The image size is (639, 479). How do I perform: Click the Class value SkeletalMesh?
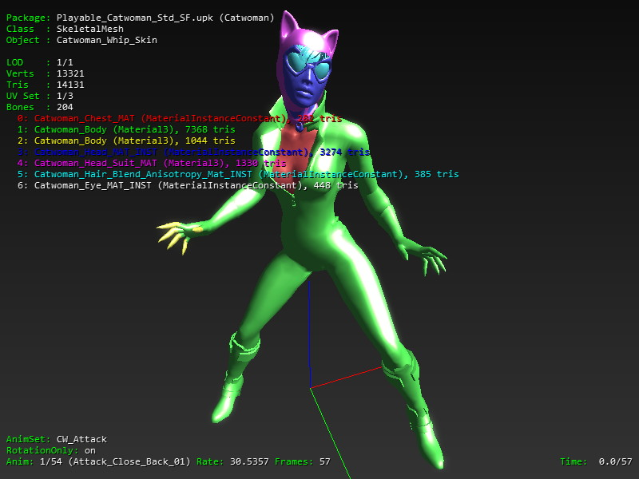(89, 29)
